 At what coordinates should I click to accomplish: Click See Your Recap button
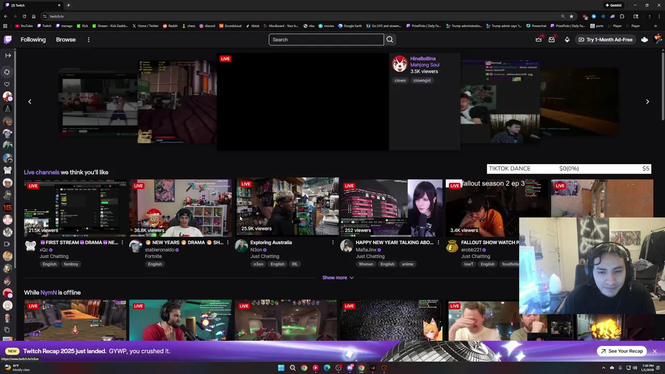tap(622, 351)
